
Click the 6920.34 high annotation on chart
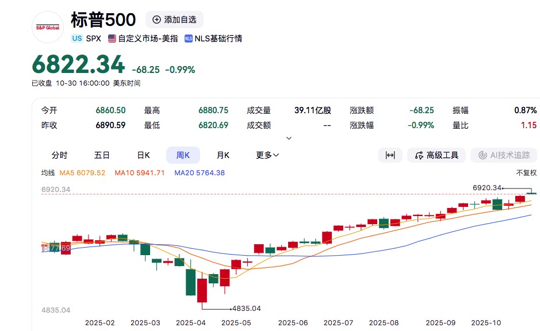(x=487, y=188)
